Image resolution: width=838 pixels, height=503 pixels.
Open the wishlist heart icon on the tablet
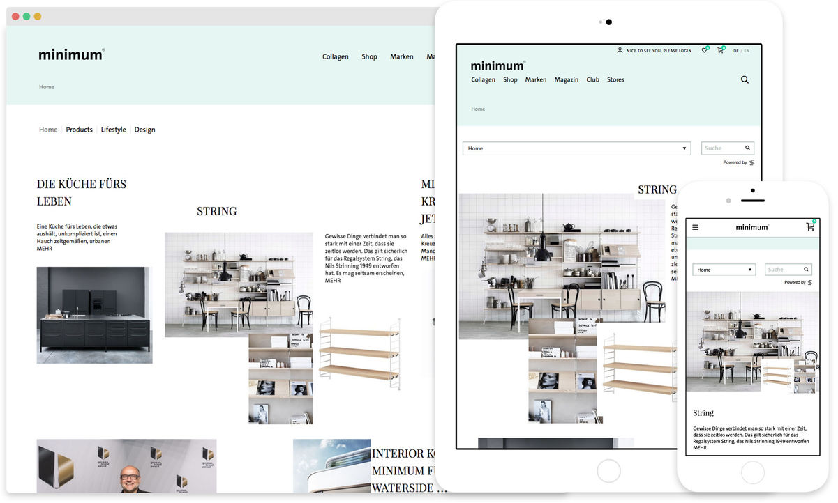click(x=705, y=50)
